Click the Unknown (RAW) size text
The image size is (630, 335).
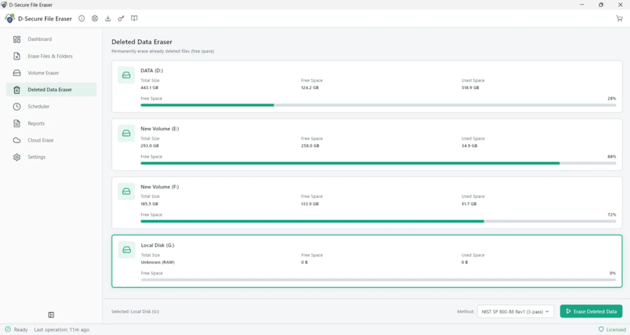158,262
